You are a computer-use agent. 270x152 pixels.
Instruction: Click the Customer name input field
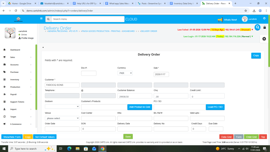(x=62, y=85)
